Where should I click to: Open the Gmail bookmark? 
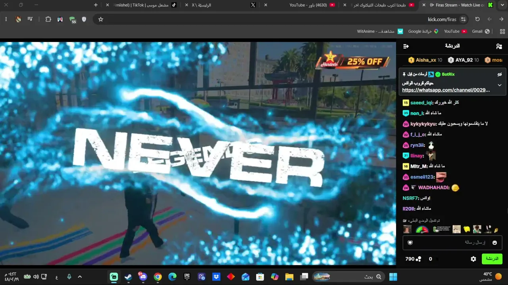coord(481,31)
